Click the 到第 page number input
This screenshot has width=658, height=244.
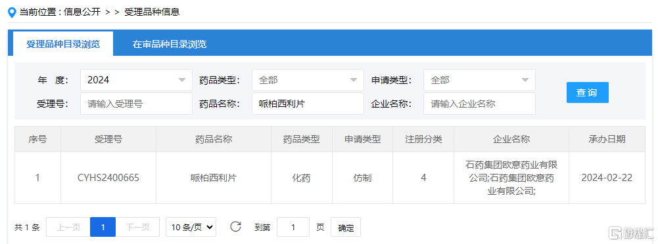293,227
